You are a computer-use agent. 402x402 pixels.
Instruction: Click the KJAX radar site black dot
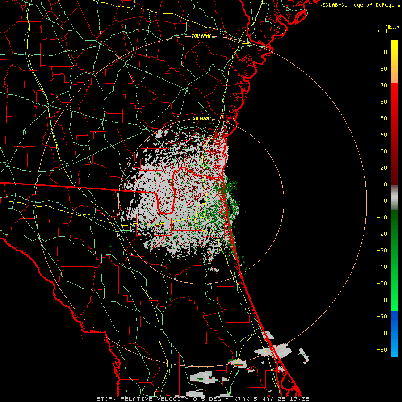[202, 201]
